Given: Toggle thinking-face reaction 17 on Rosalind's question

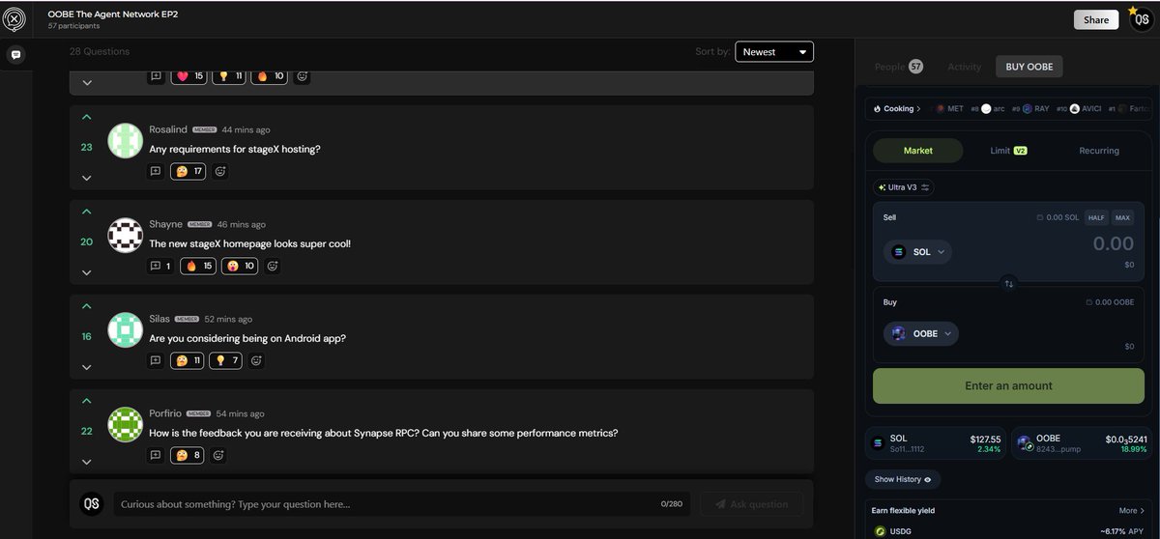Looking at the screenshot, I should pos(188,171).
